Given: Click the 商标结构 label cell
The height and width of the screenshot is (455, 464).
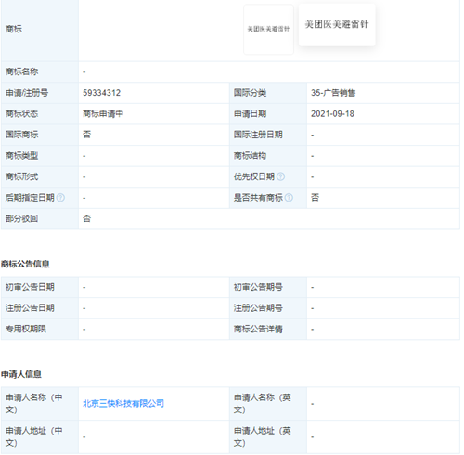Looking at the screenshot, I should (x=268, y=156).
